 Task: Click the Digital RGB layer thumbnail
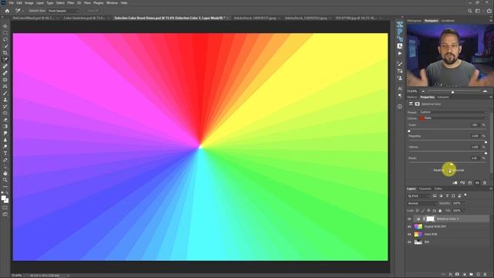tap(418, 226)
